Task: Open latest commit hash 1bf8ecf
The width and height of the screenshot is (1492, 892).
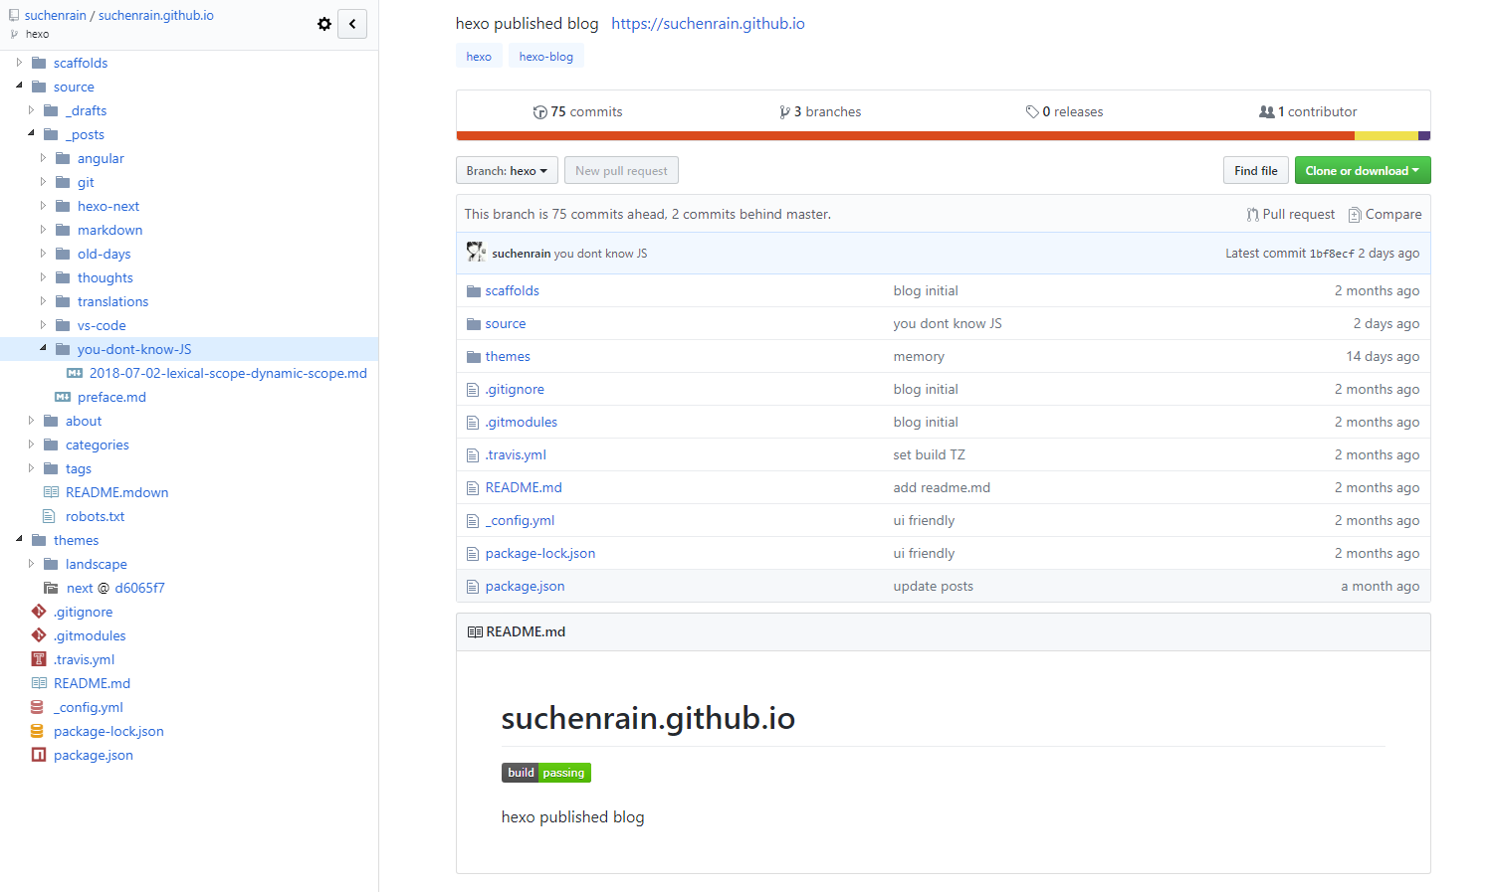Action: coord(1332,254)
